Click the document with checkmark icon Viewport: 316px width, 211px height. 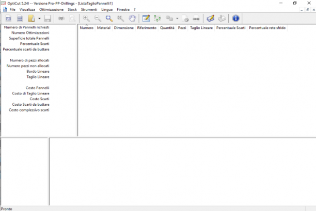[185, 19]
